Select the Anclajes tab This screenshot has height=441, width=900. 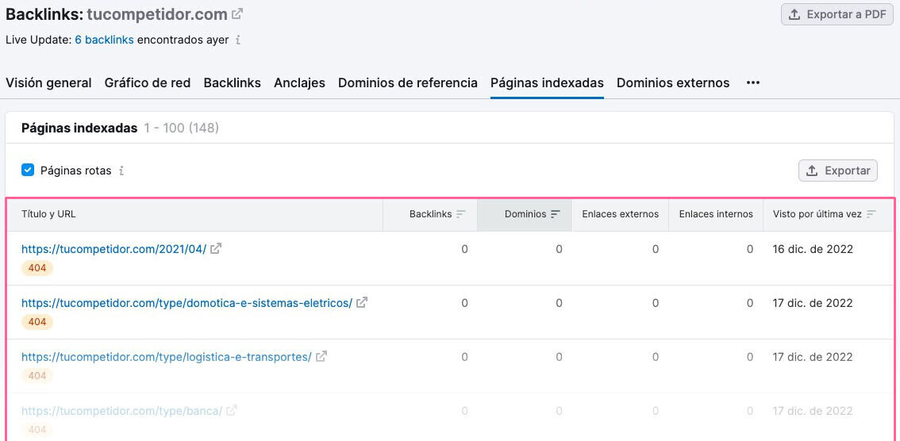pyautogui.click(x=299, y=82)
